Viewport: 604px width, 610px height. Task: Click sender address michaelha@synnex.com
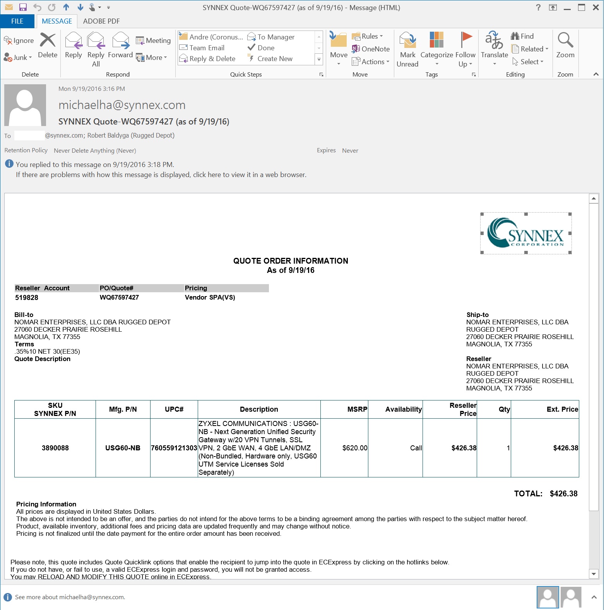click(122, 105)
